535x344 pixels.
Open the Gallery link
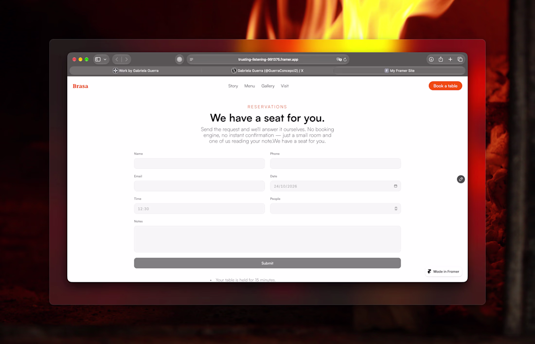pyautogui.click(x=268, y=86)
